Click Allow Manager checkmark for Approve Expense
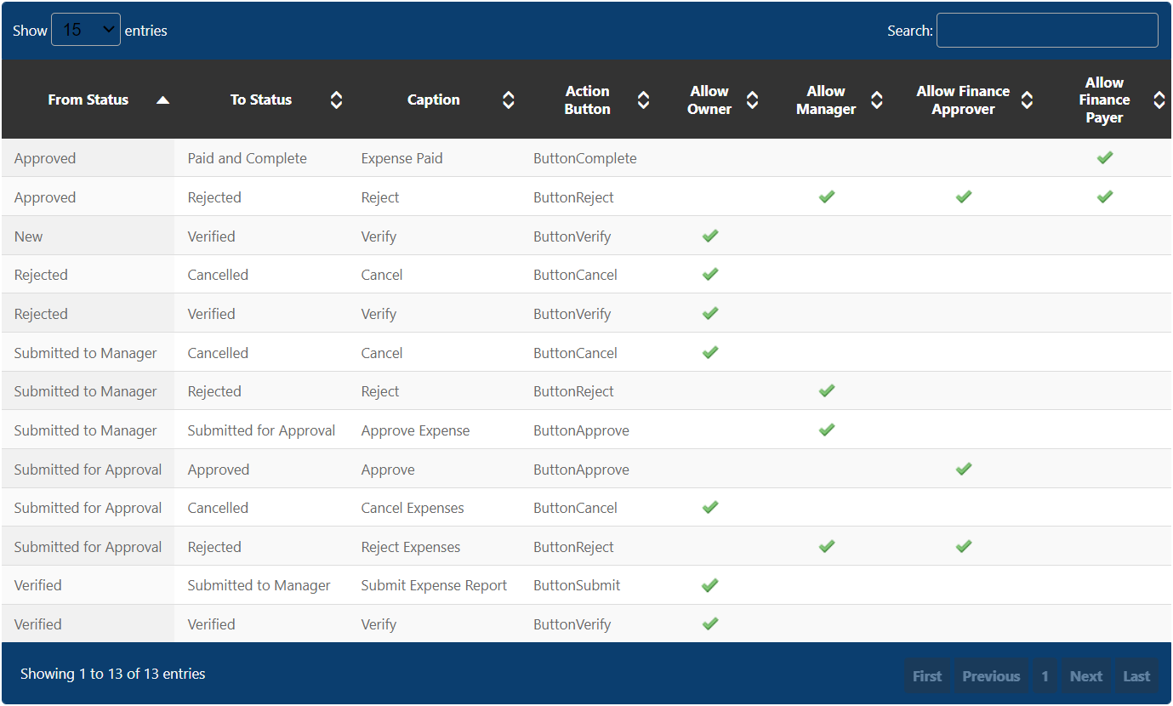The width and height of the screenshot is (1173, 706). [826, 430]
